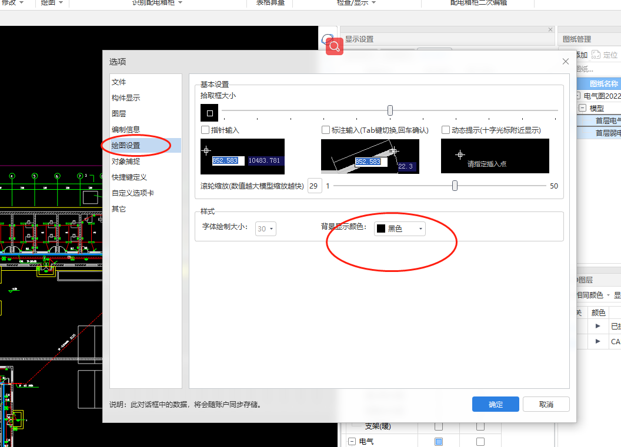
Task: Adjust the 拾取框大小 slider
Action: [x=390, y=110]
